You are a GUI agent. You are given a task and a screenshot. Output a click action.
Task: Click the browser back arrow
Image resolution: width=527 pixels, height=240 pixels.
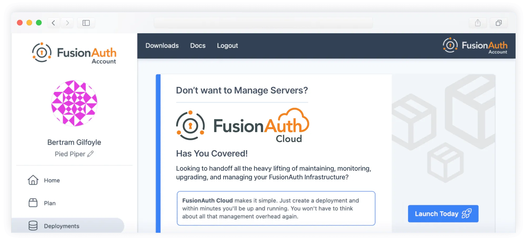(53, 23)
